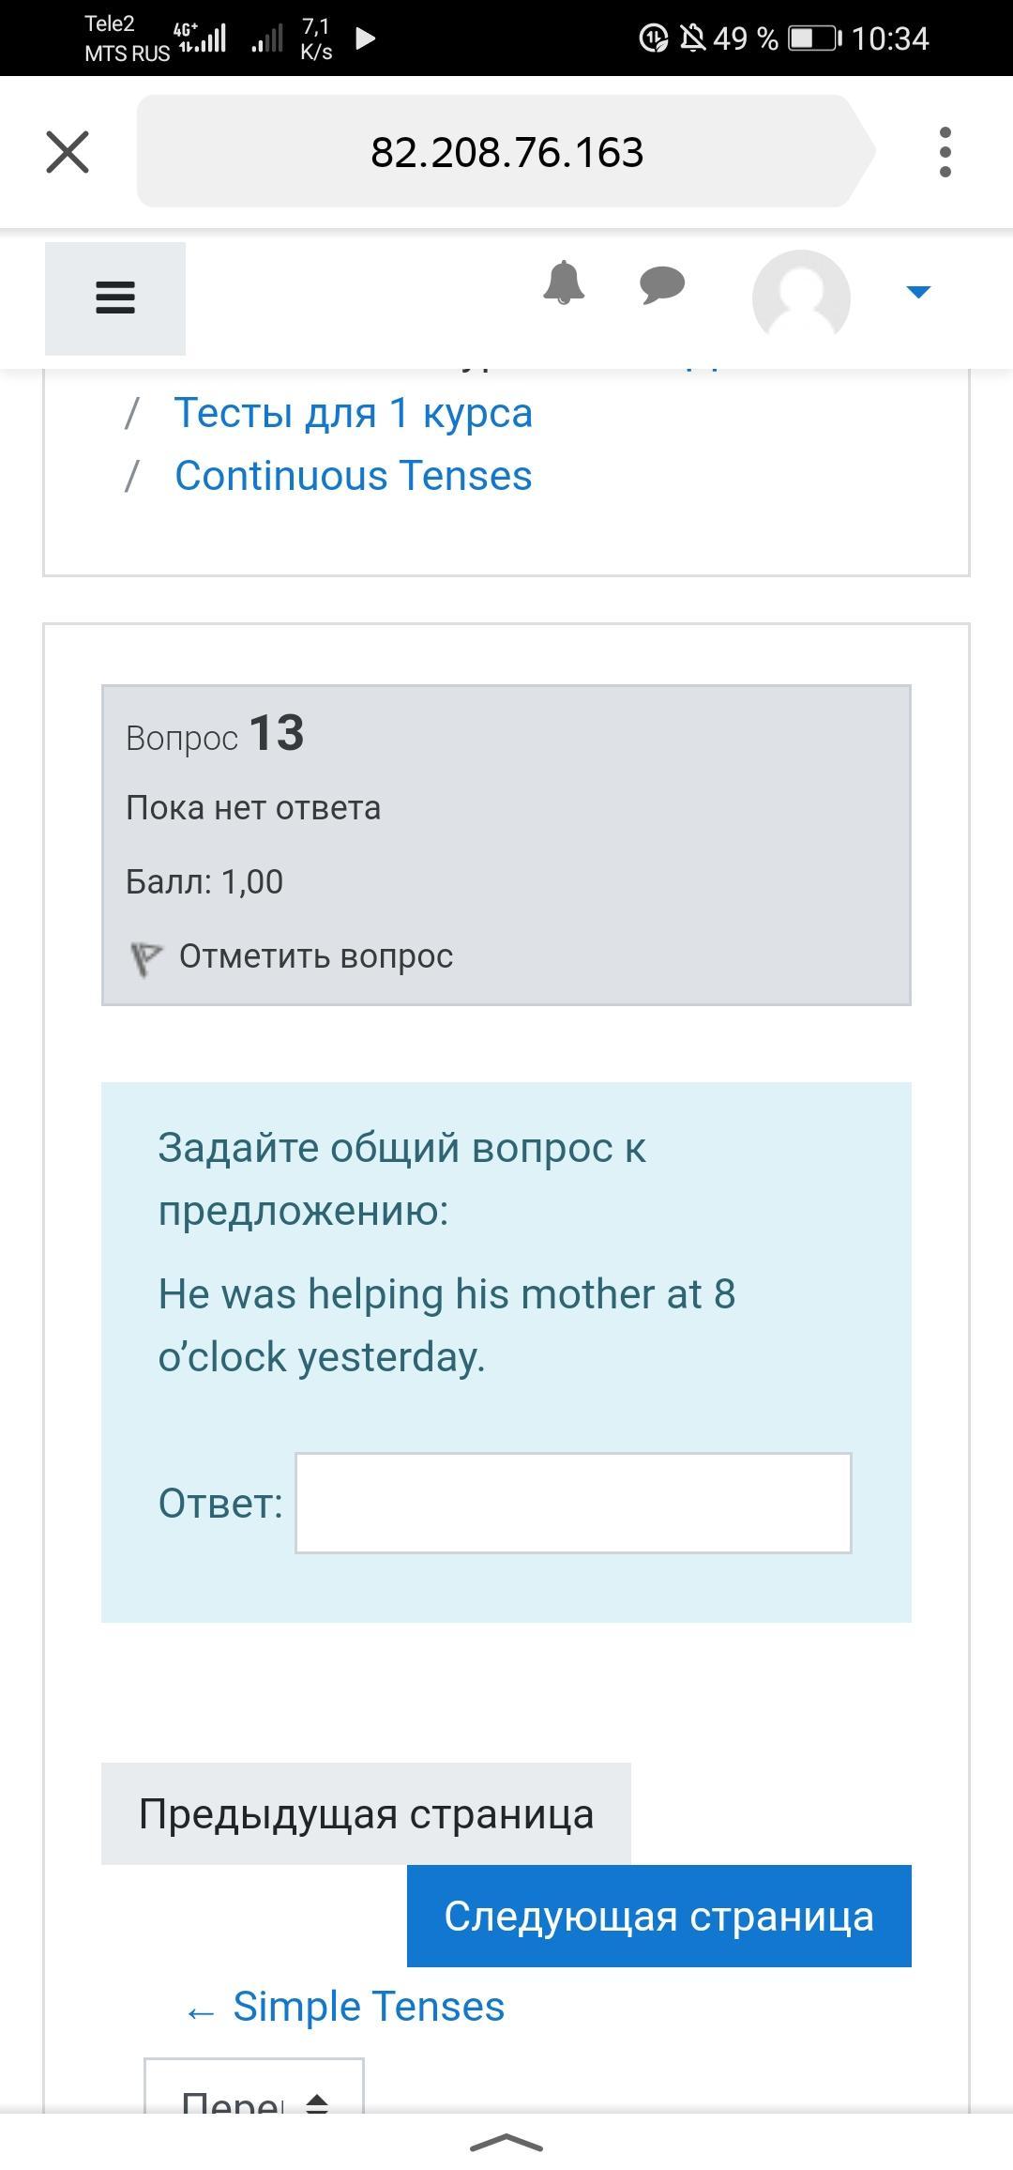The width and height of the screenshot is (1013, 2170).
Task: Tap the battery status indicator
Action: (x=814, y=38)
